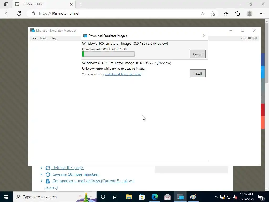Open the Paint app from taskbar
The width and height of the screenshot is (269, 202).
coord(193,197)
